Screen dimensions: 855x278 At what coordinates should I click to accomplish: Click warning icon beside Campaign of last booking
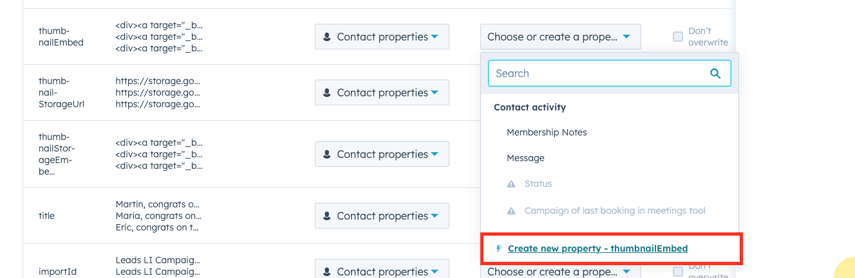pos(511,211)
